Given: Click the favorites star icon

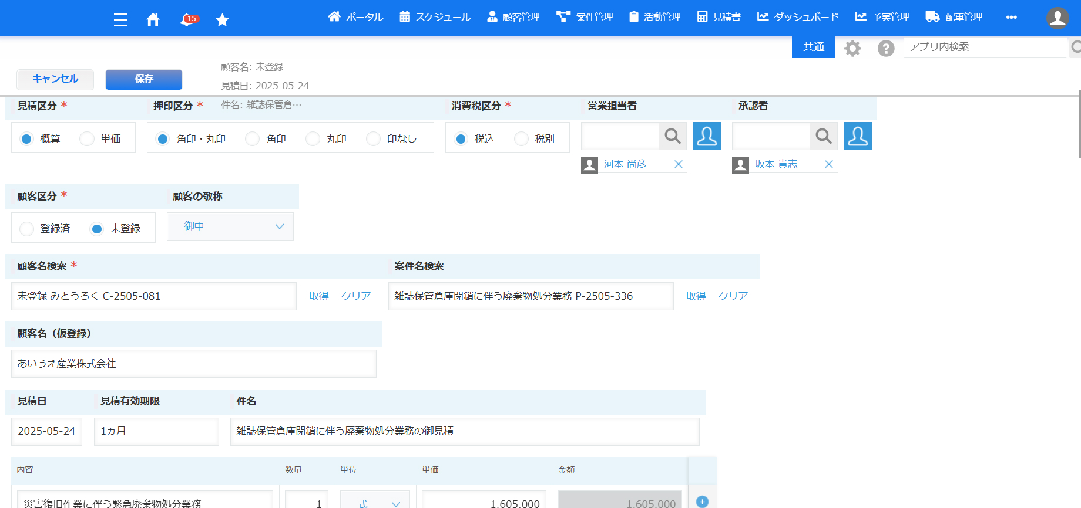Looking at the screenshot, I should pos(222,19).
